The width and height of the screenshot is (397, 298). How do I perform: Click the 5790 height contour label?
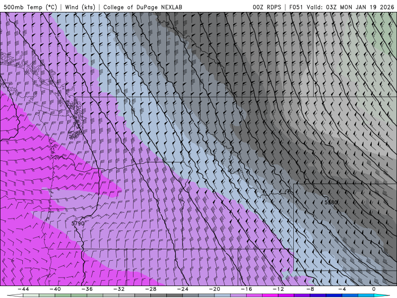[x=78, y=223]
